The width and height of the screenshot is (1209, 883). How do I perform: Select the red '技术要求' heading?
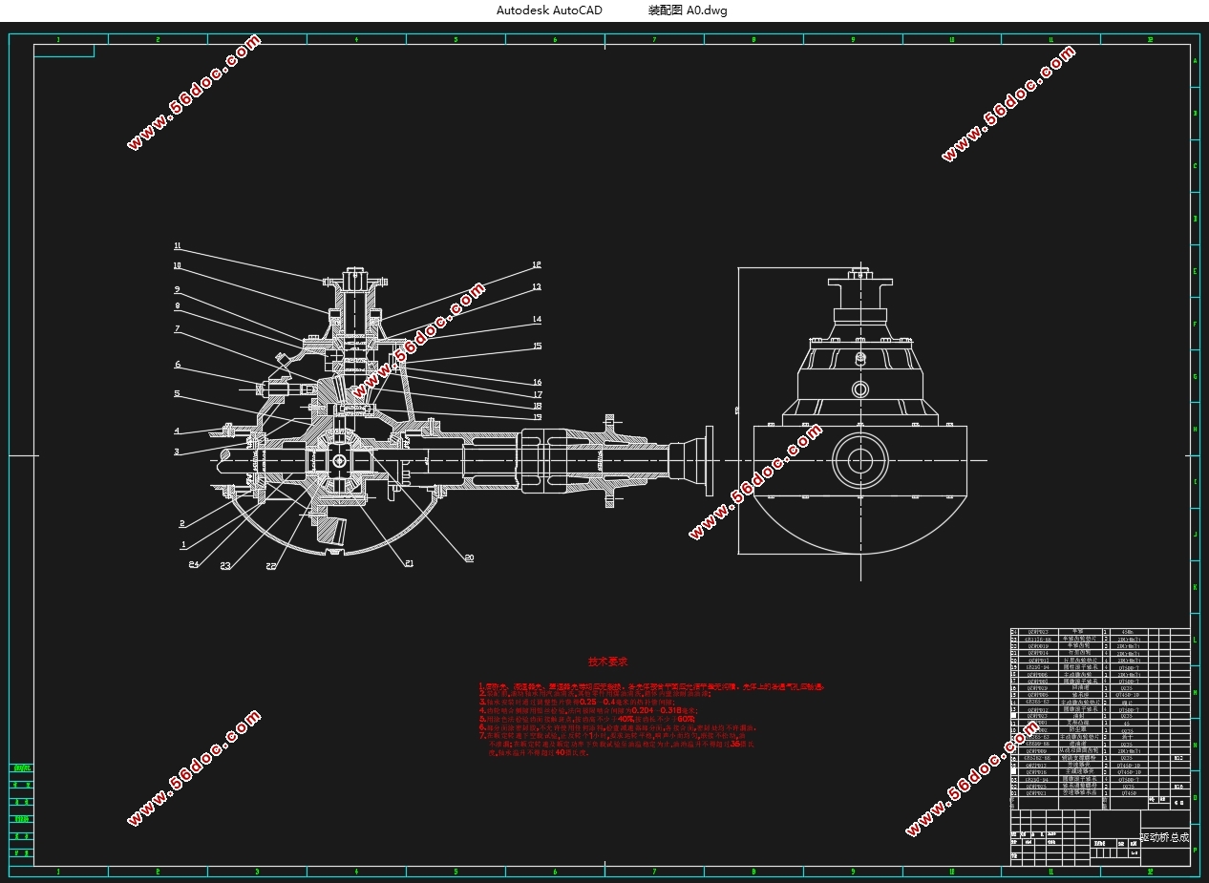tap(607, 662)
